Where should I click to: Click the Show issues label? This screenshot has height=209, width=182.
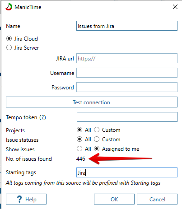click(20, 149)
